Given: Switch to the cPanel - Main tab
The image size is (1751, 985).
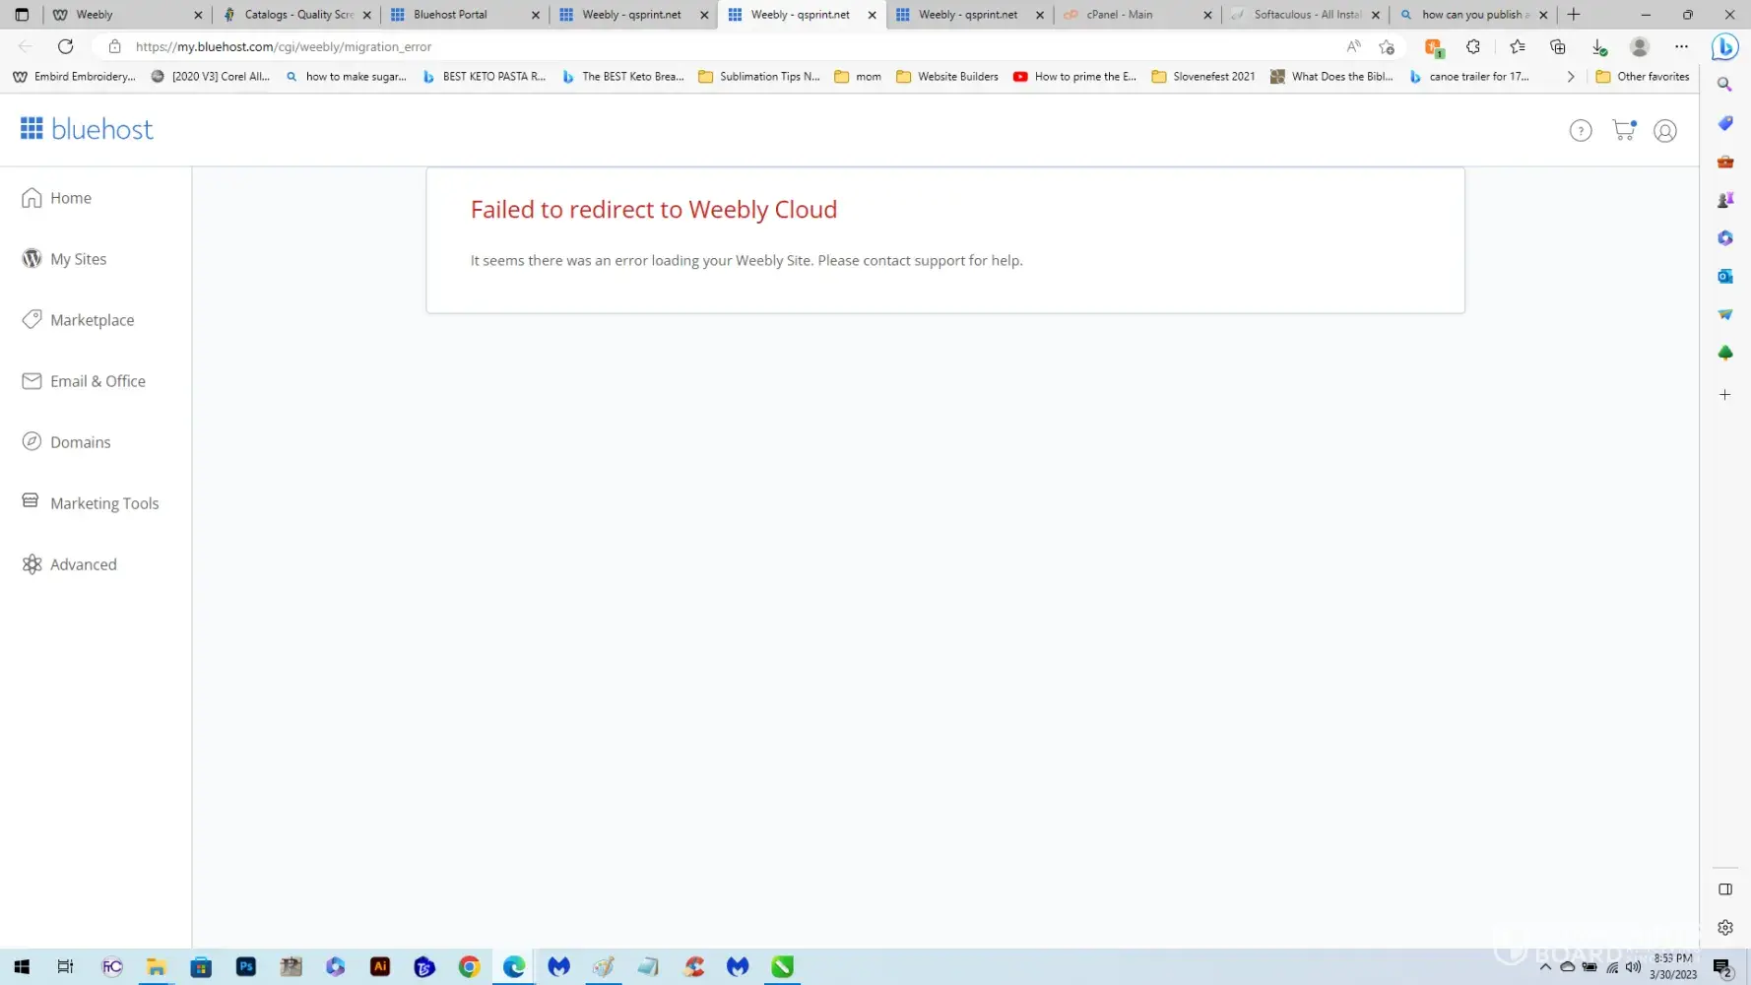Looking at the screenshot, I should [x=1119, y=15].
